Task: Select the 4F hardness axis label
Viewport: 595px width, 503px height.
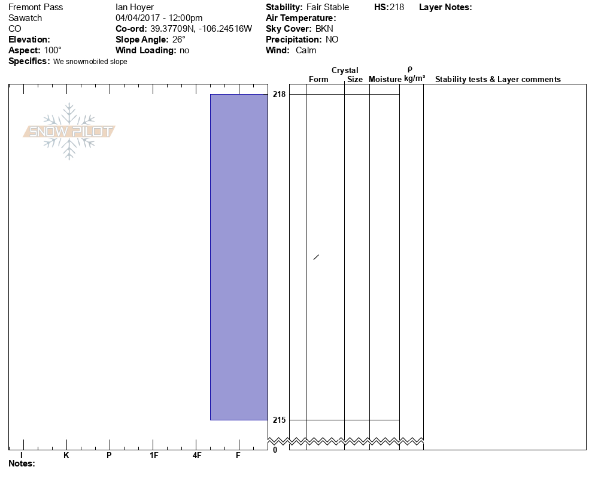Action: pyautogui.click(x=197, y=456)
